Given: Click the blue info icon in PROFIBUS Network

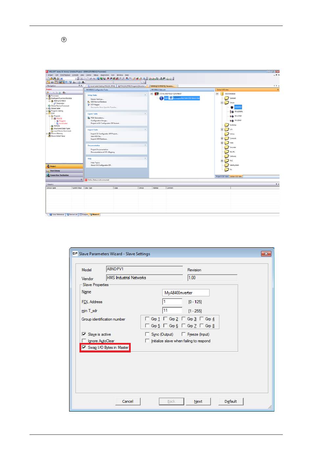Looking at the screenshot, I should tap(161, 98).
